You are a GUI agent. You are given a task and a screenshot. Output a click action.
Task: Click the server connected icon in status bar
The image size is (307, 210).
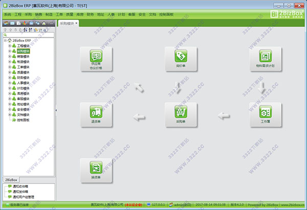click(8, 205)
